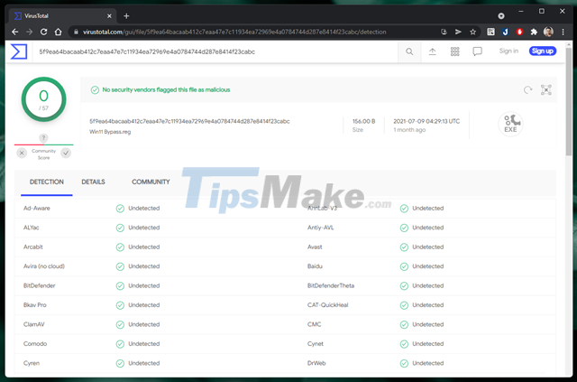The height and width of the screenshot is (382, 577).
Task: Switch to the COMMUNITY tab
Action: point(151,182)
